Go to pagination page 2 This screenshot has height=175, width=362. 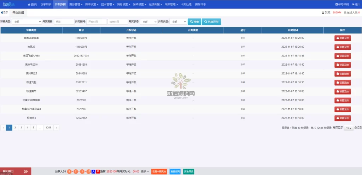(x=15, y=128)
